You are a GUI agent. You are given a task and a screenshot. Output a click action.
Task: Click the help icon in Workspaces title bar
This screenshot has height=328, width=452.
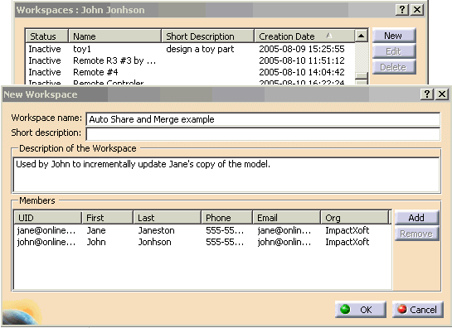click(x=402, y=10)
